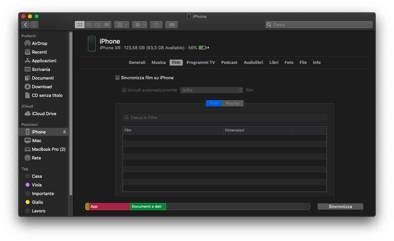The height and width of the screenshot is (241, 394).
Task: Select the Film segment button
Action: (x=214, y=104)
